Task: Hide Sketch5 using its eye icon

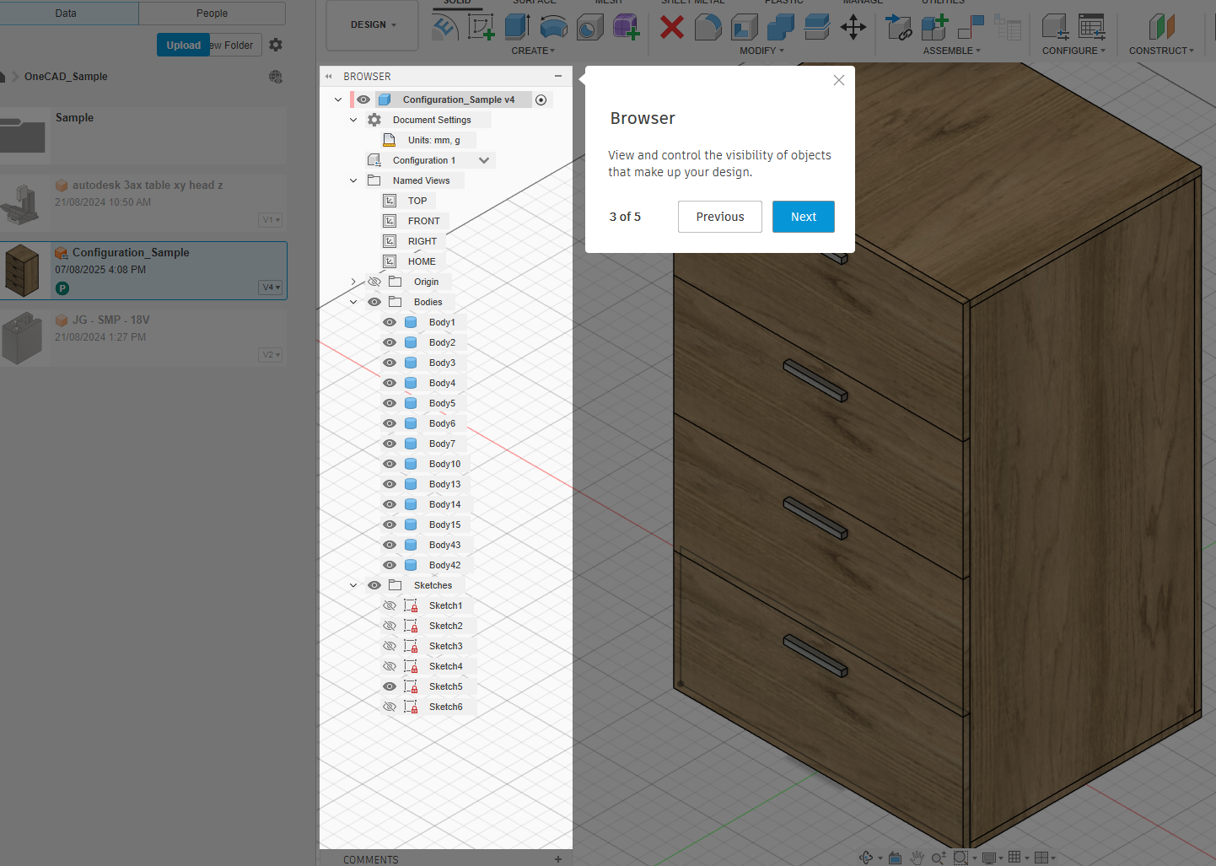Action: pyautogui.click(x=390, y=686)
